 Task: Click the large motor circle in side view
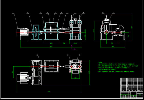tap(118, 32)
